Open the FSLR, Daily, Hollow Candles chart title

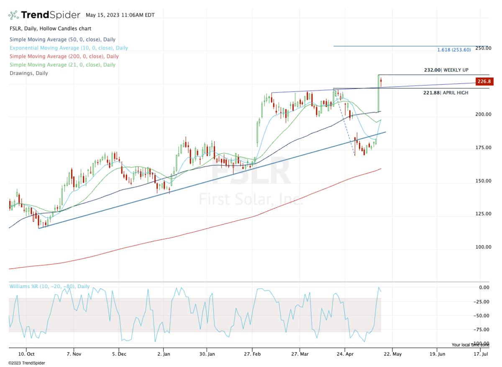[x=50, y=29]
